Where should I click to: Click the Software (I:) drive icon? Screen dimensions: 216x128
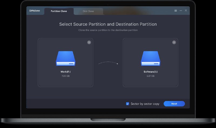tap(150, 59)
